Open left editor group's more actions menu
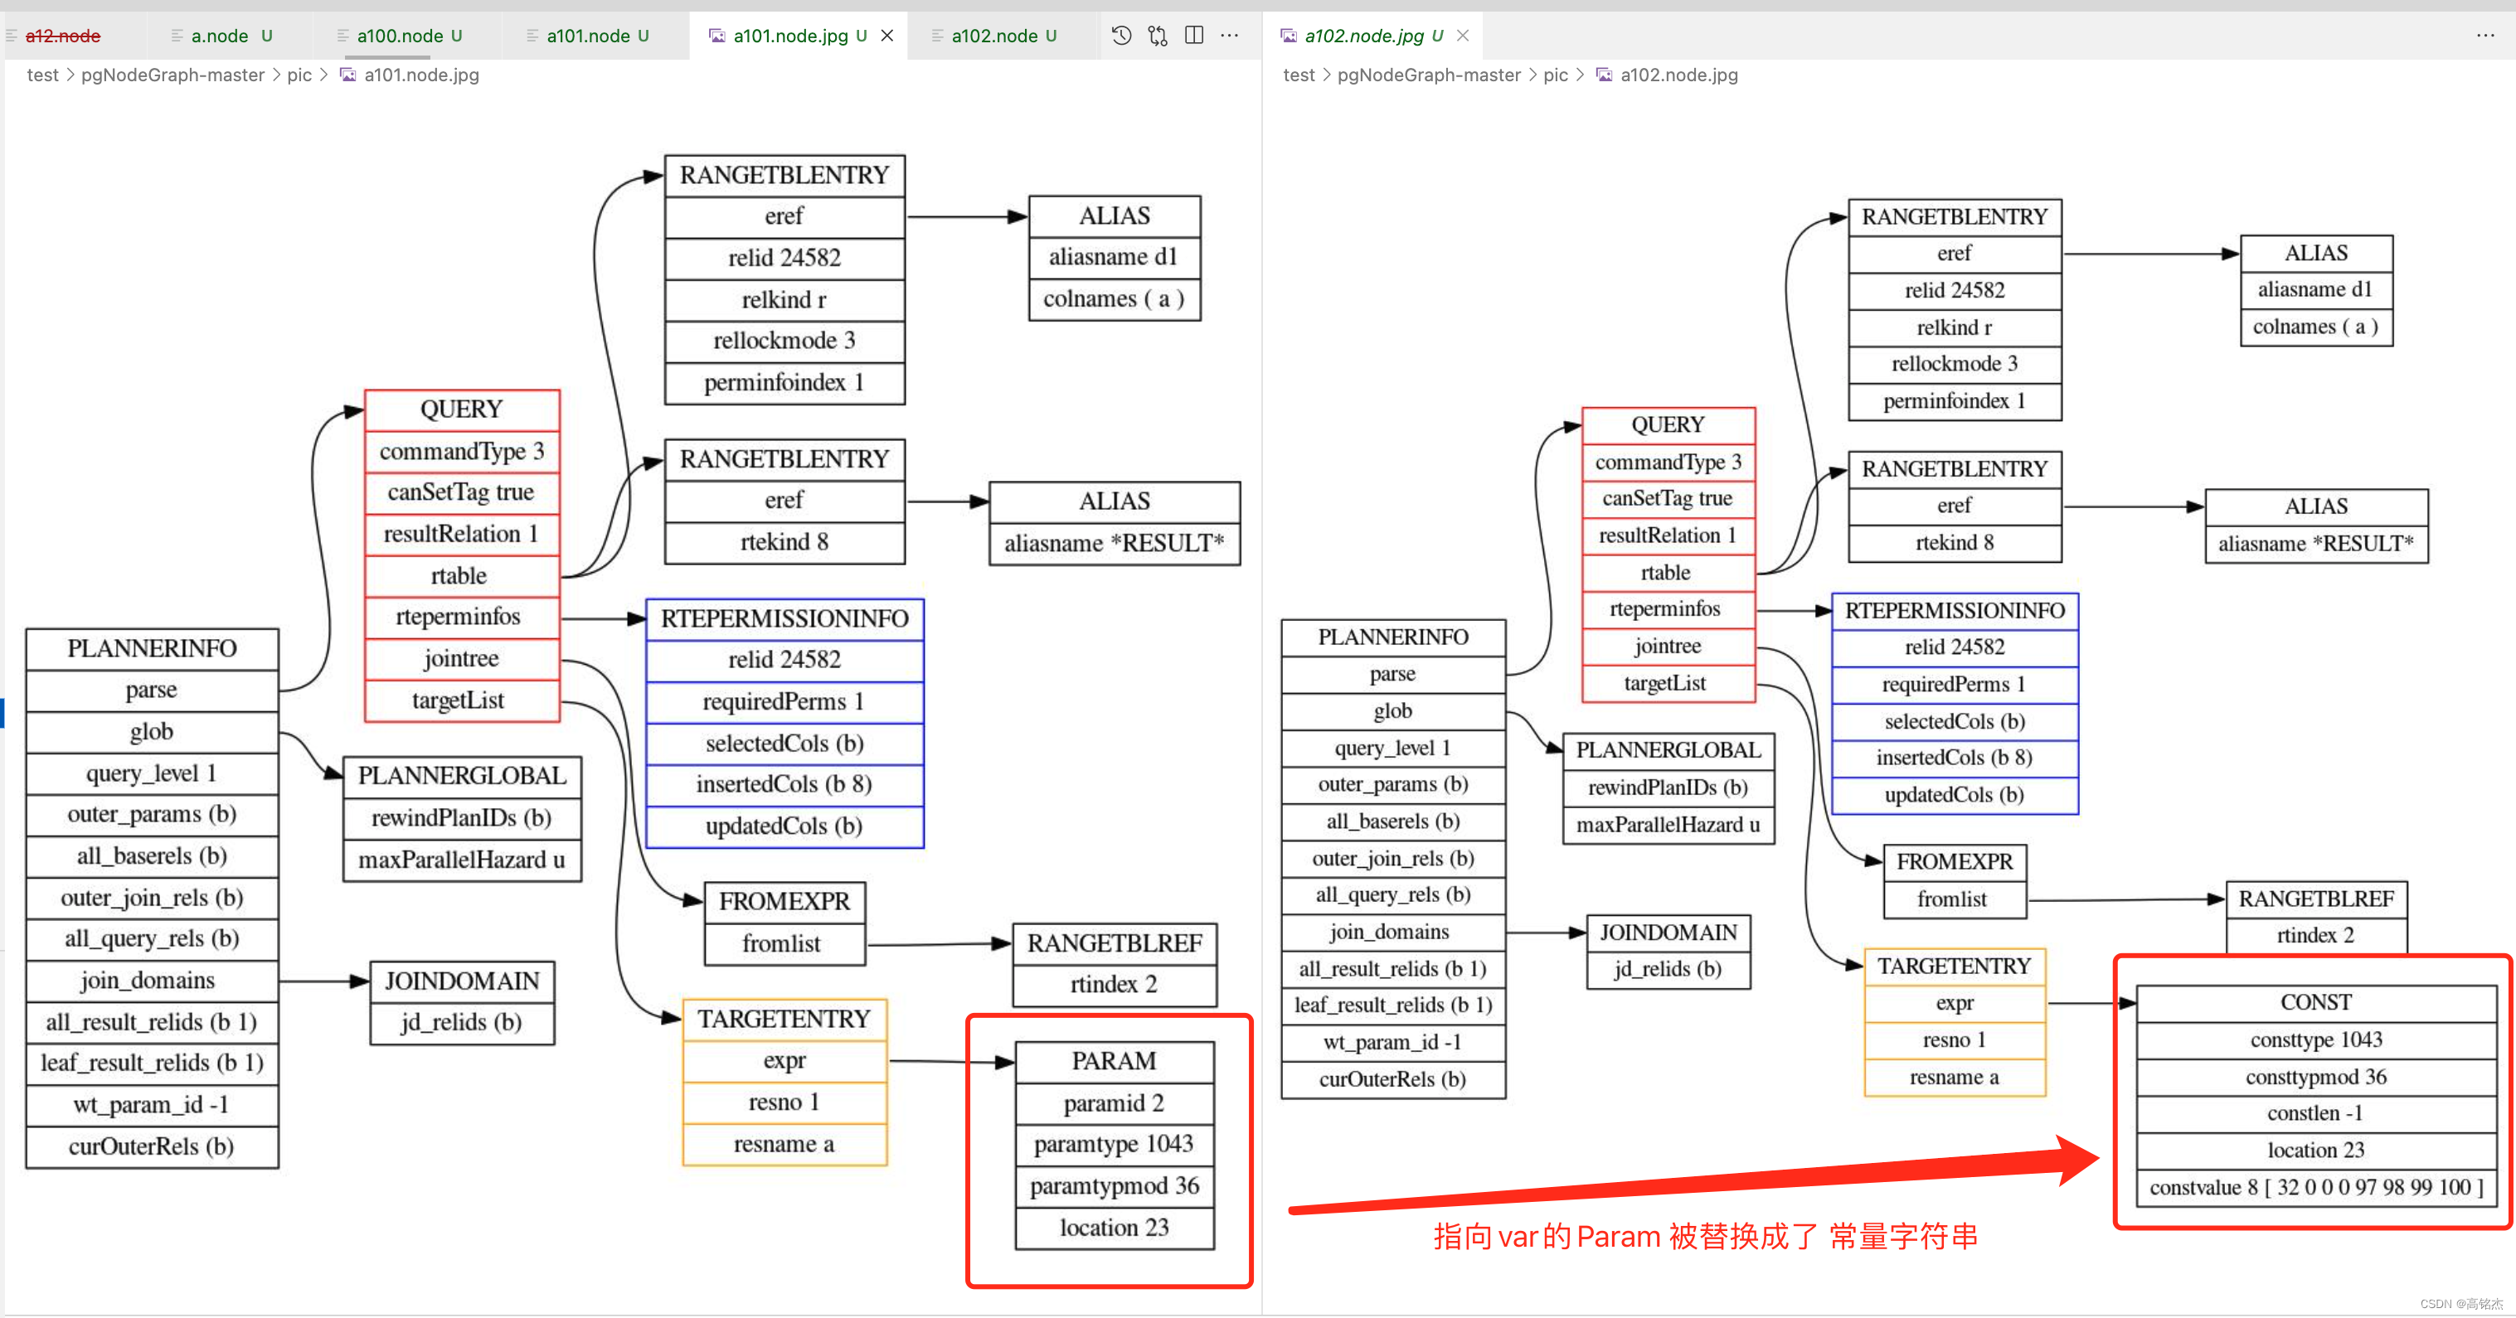This screenshot has height=1318, width=2516. (1230, 36)
